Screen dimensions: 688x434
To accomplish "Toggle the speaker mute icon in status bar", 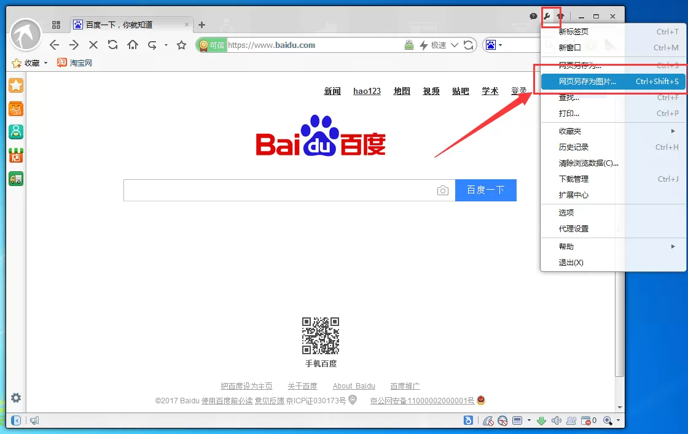I will [557, 421].
